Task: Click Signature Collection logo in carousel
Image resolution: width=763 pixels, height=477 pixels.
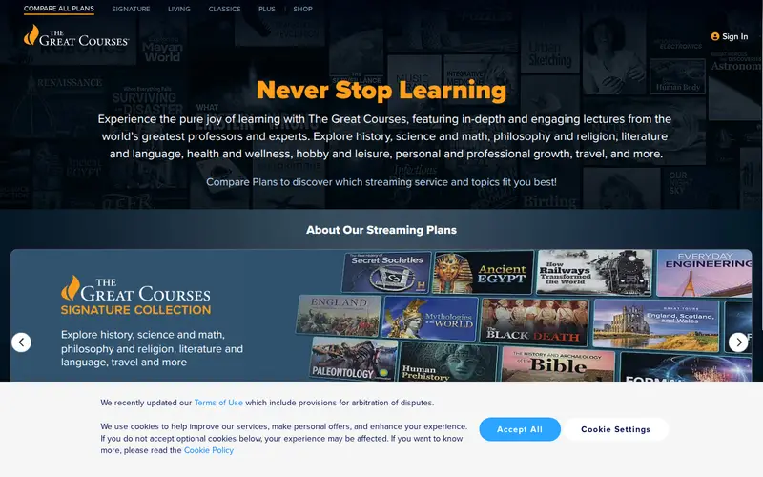Action: [135, 296]
